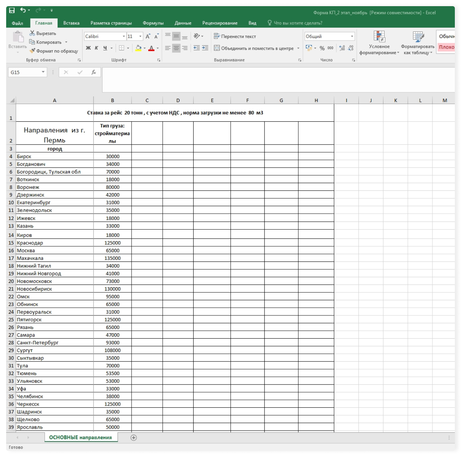Click the increase indent icon
461x457 pixels.
click(x=205, y=48)
